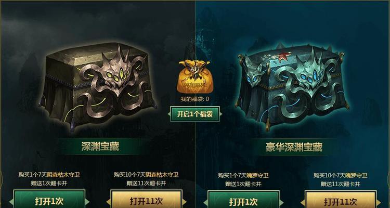
Task: Click 打开1次 under 深渊宝藏
Action: [x=49, y=201]
